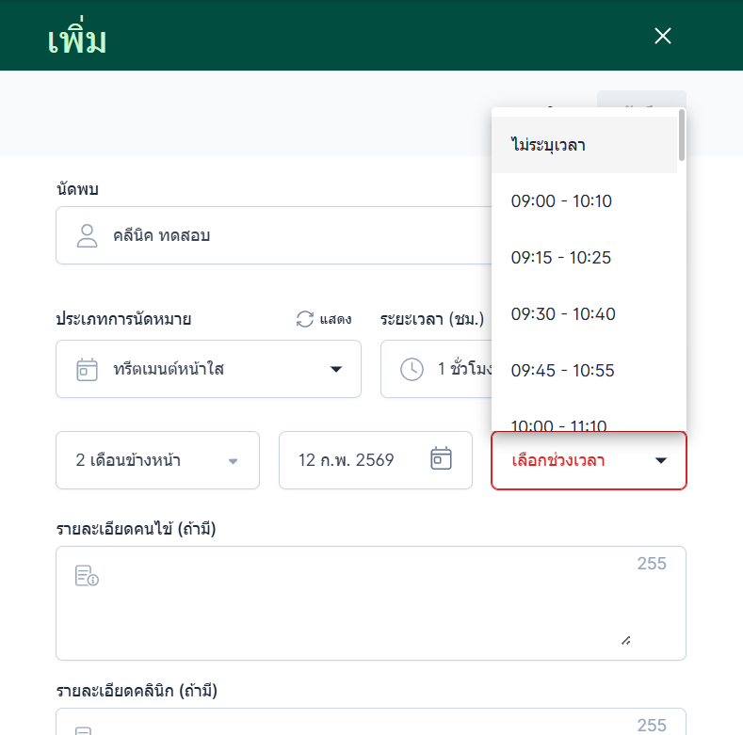Click the refresh icon next to แสดง
The image size is (743, 735).
point(305,319)
